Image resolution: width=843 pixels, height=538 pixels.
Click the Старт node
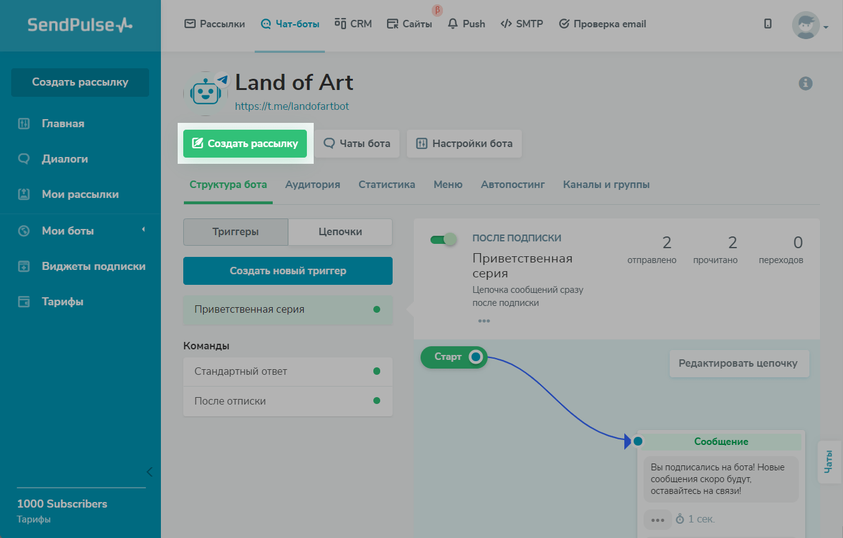(x=453, y=357)
